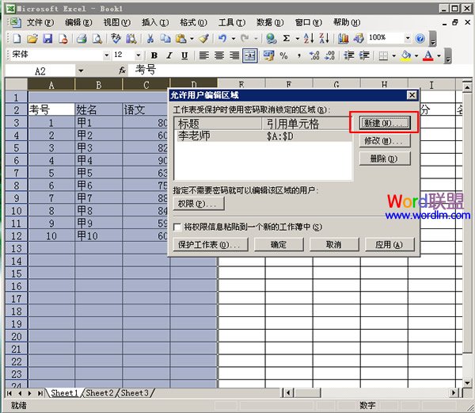Click the formula bar input showing 考号

tap(300, 71)
